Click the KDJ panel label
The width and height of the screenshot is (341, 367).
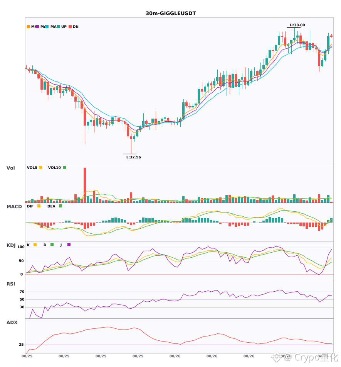click(11, 245)
